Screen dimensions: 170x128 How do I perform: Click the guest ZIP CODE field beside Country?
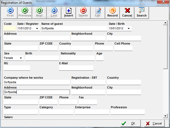pyautogui.click(x=48, y=48)
